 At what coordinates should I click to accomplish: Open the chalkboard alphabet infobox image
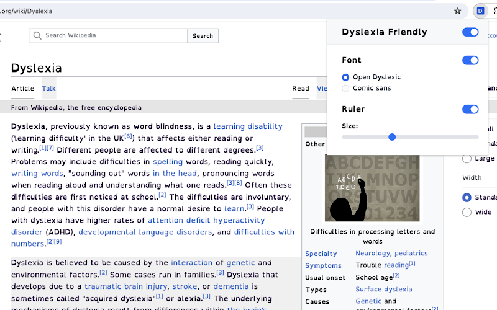pyautogui.click(x=372, y=188)
